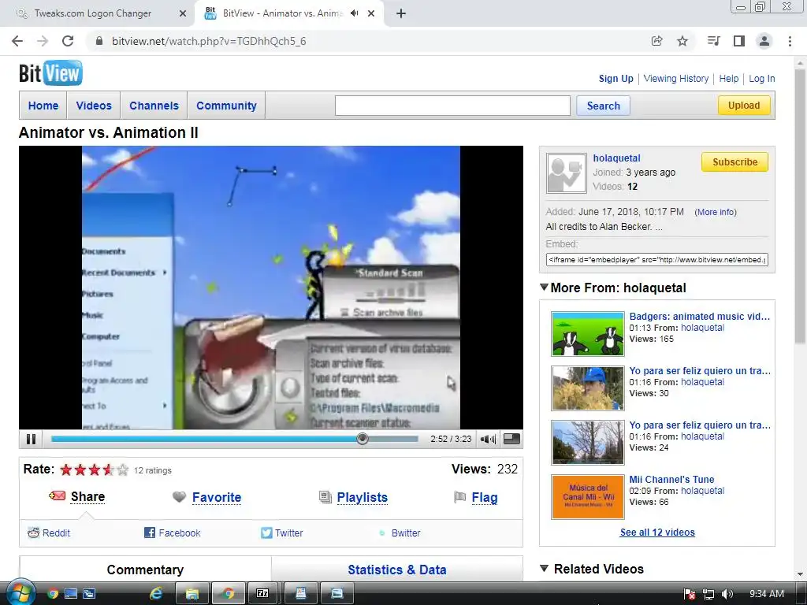Bookmark this page with the star

tap(682, 41)
